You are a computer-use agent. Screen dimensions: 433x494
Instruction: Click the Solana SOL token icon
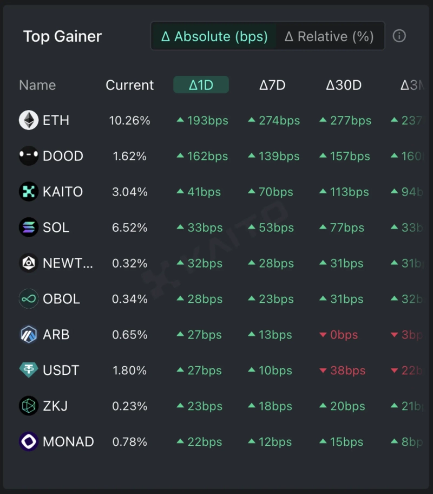tap(29, 227)
